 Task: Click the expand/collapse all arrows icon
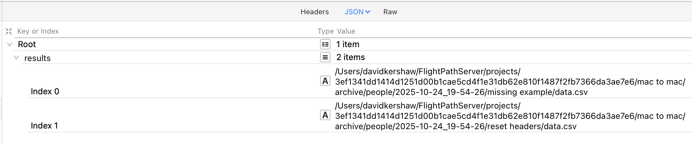tap(9, 31)
